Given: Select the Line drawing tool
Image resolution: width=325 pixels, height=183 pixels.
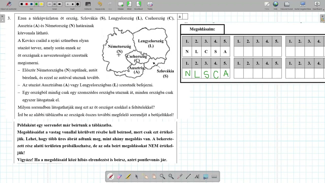Looking at the screenshot, I should 188,176.
